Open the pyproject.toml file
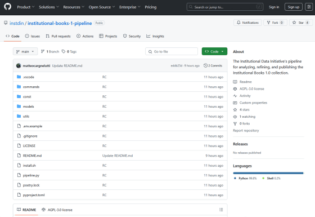 (x=34, y=195)
